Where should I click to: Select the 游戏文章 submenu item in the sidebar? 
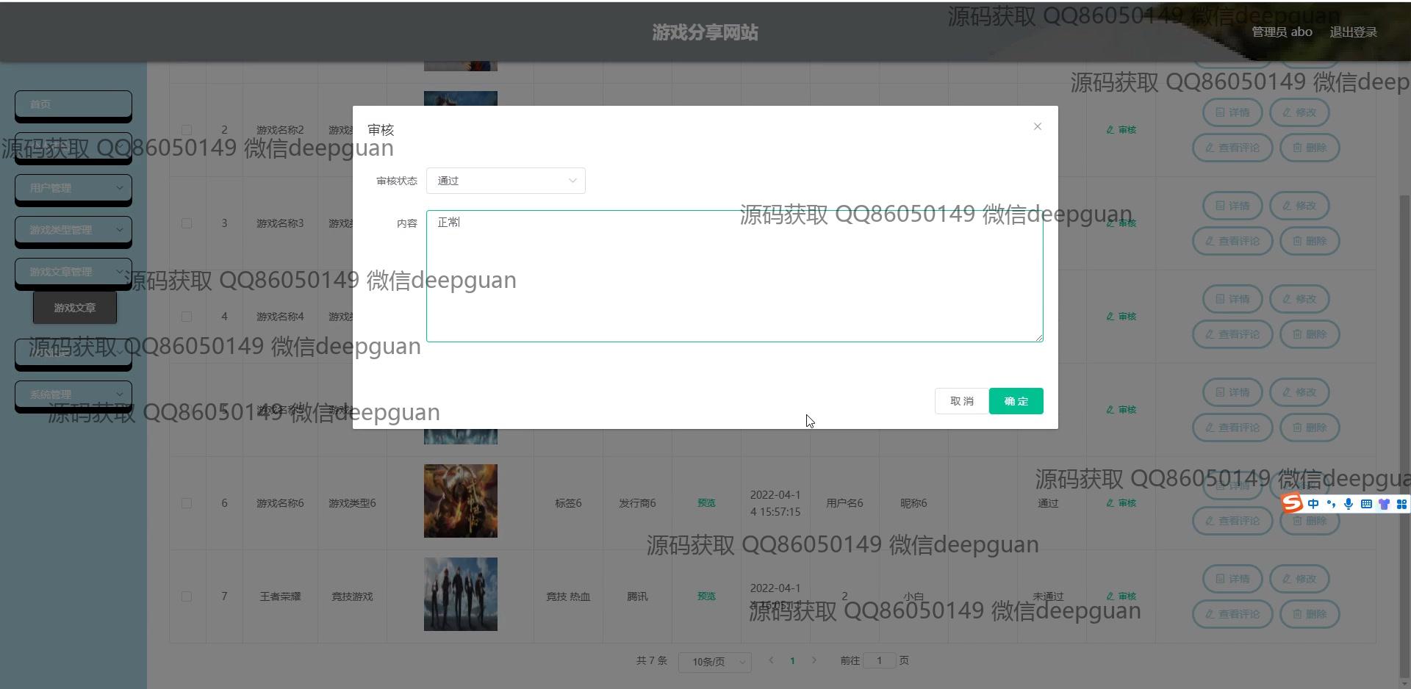(75, 308)
